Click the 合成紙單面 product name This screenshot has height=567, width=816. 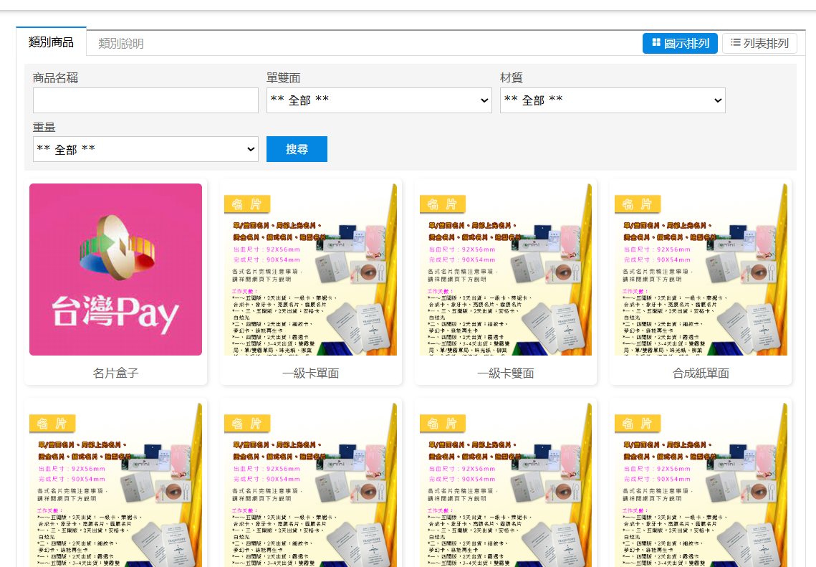[x=701, y=373]
